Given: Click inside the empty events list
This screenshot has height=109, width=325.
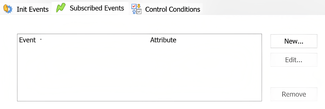Looking at the screenshot, I should 139,73.
